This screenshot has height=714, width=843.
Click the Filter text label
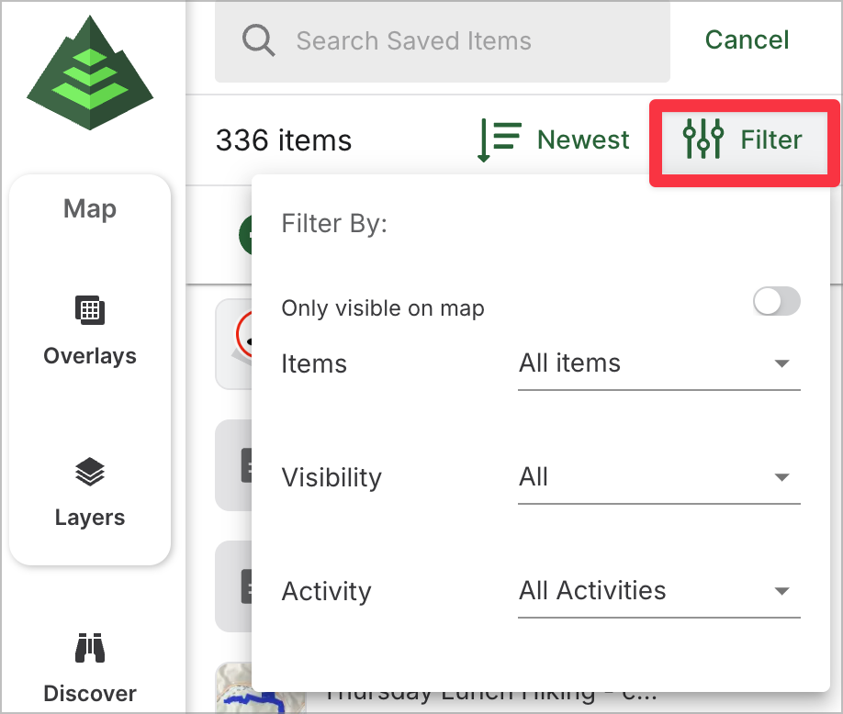tap(771, 140)
